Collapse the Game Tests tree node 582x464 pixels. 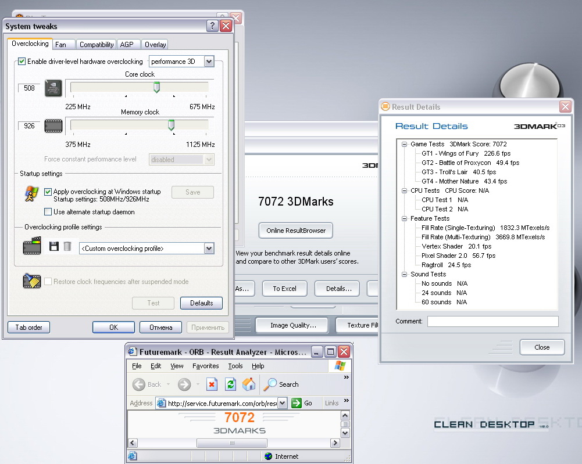click(404, 144)
